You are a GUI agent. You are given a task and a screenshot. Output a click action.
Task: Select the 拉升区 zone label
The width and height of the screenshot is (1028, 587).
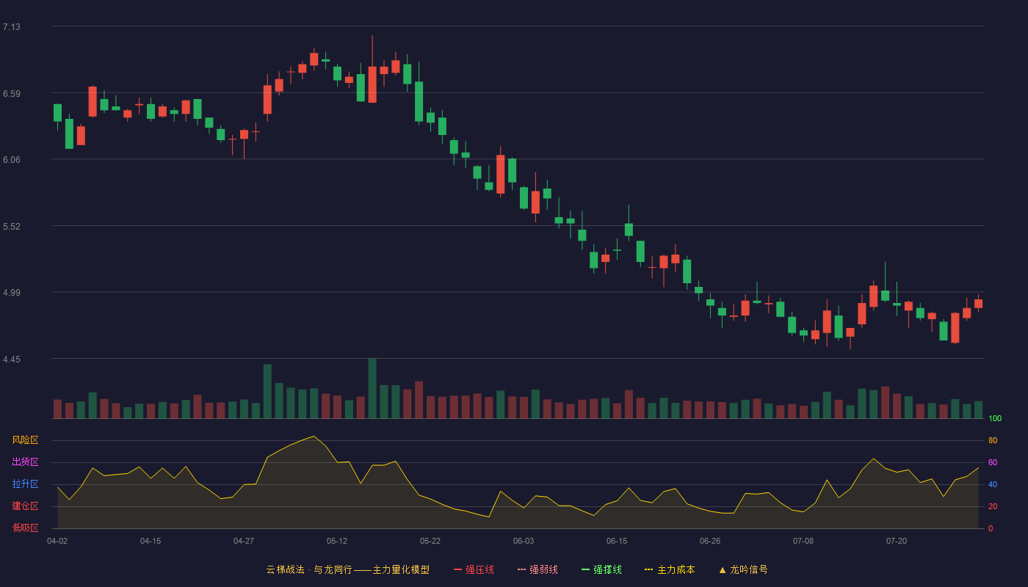26,484
